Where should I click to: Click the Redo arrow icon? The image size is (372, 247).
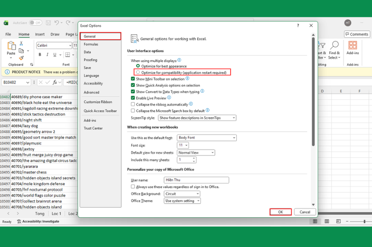click(x=68, y=23)
